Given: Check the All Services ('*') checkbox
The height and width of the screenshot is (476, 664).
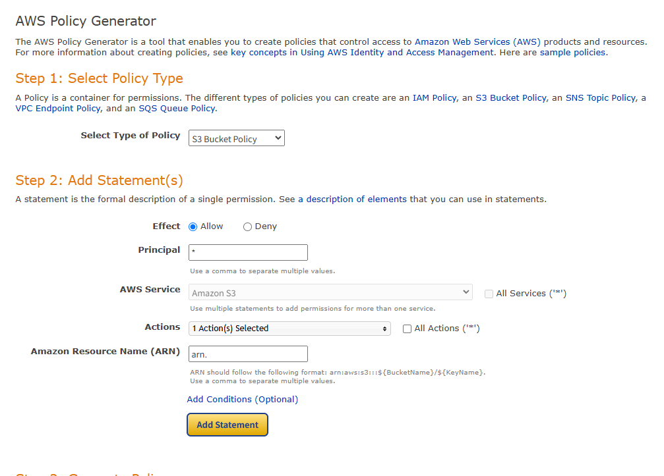Looking at the screenshot, I should [489, 294].
